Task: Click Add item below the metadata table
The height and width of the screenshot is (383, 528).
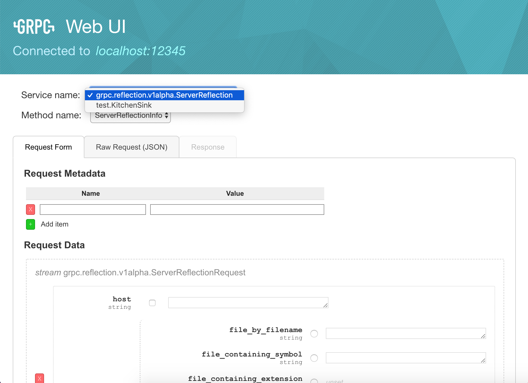Action: [54, 224]
